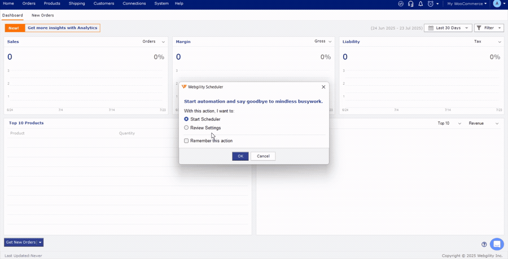Expand the Liability Tax dropdown
The width and height of the screenshot is (508, 259).
pos(488,41)
